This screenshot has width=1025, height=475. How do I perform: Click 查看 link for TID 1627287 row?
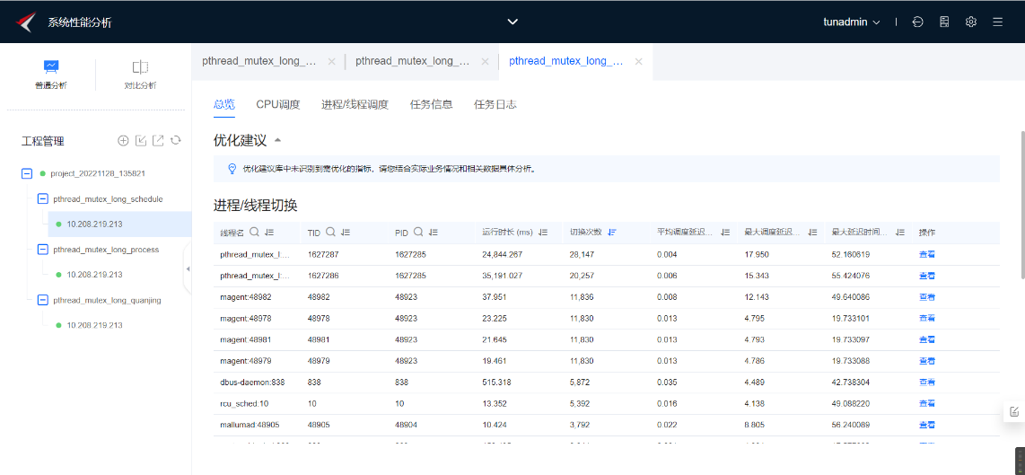pyautogui.click(x=927, y=254)
